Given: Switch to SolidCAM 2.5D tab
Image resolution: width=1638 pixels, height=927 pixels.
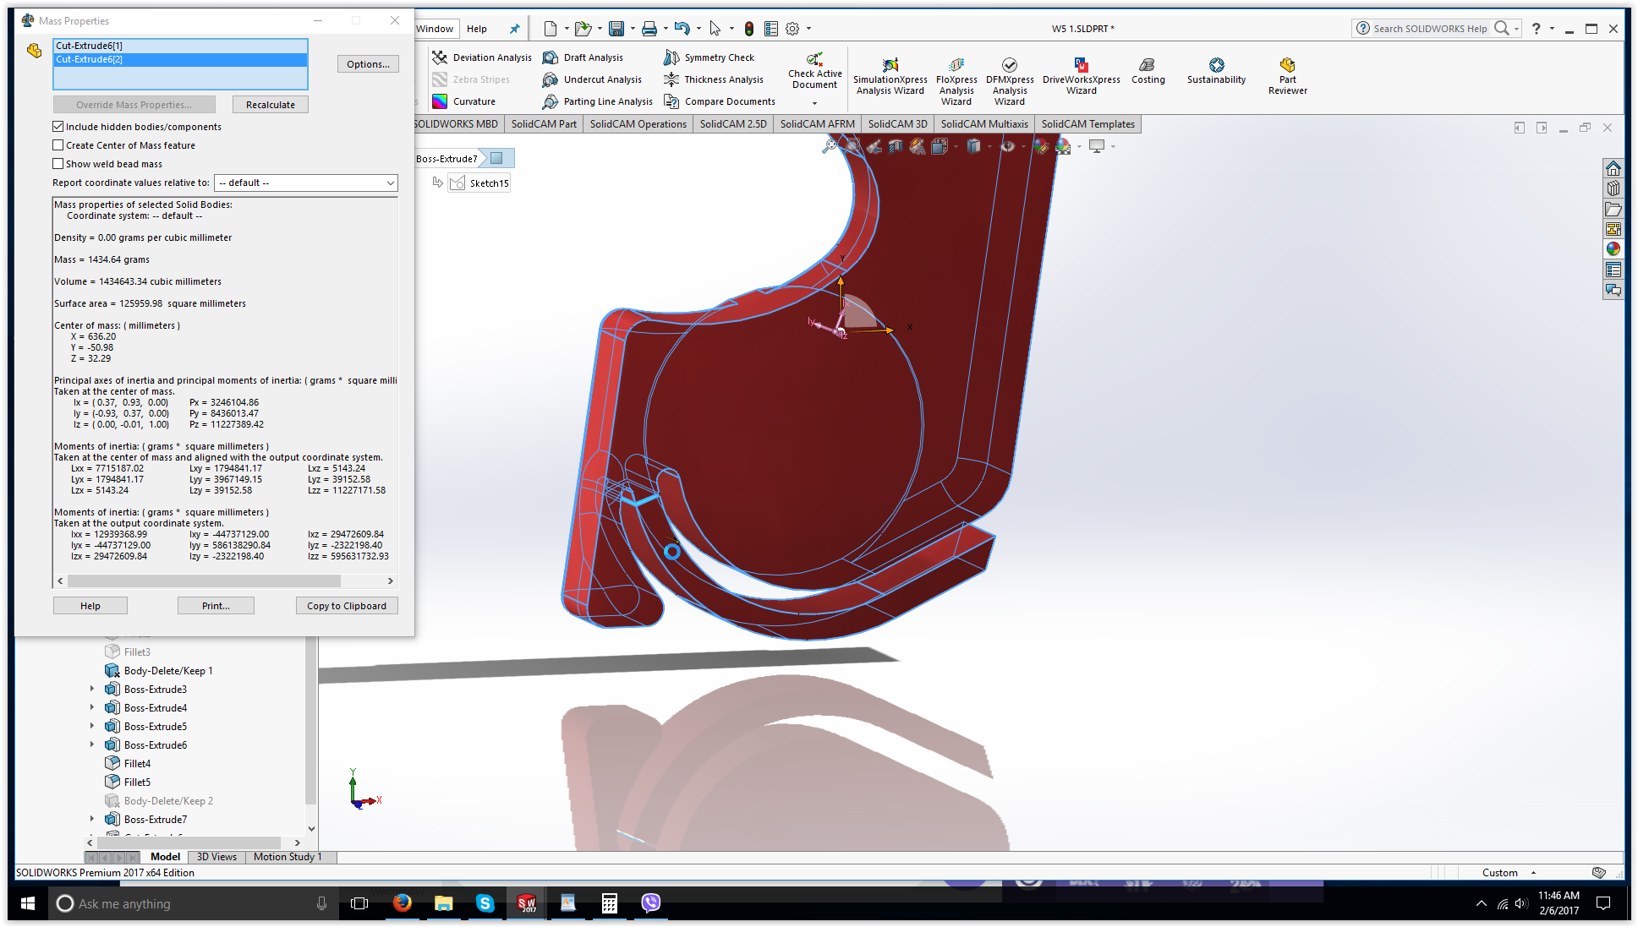Looking at the screenshot, I should [x=733, y=124].
